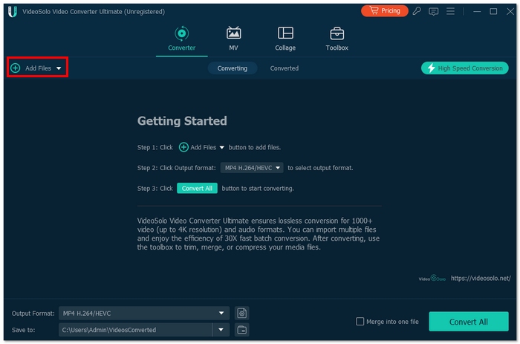Viewport: 520px width, 344px height.
Task: Open the Toolbox icon
Action: pyautogui.click(x=337, y=39)
